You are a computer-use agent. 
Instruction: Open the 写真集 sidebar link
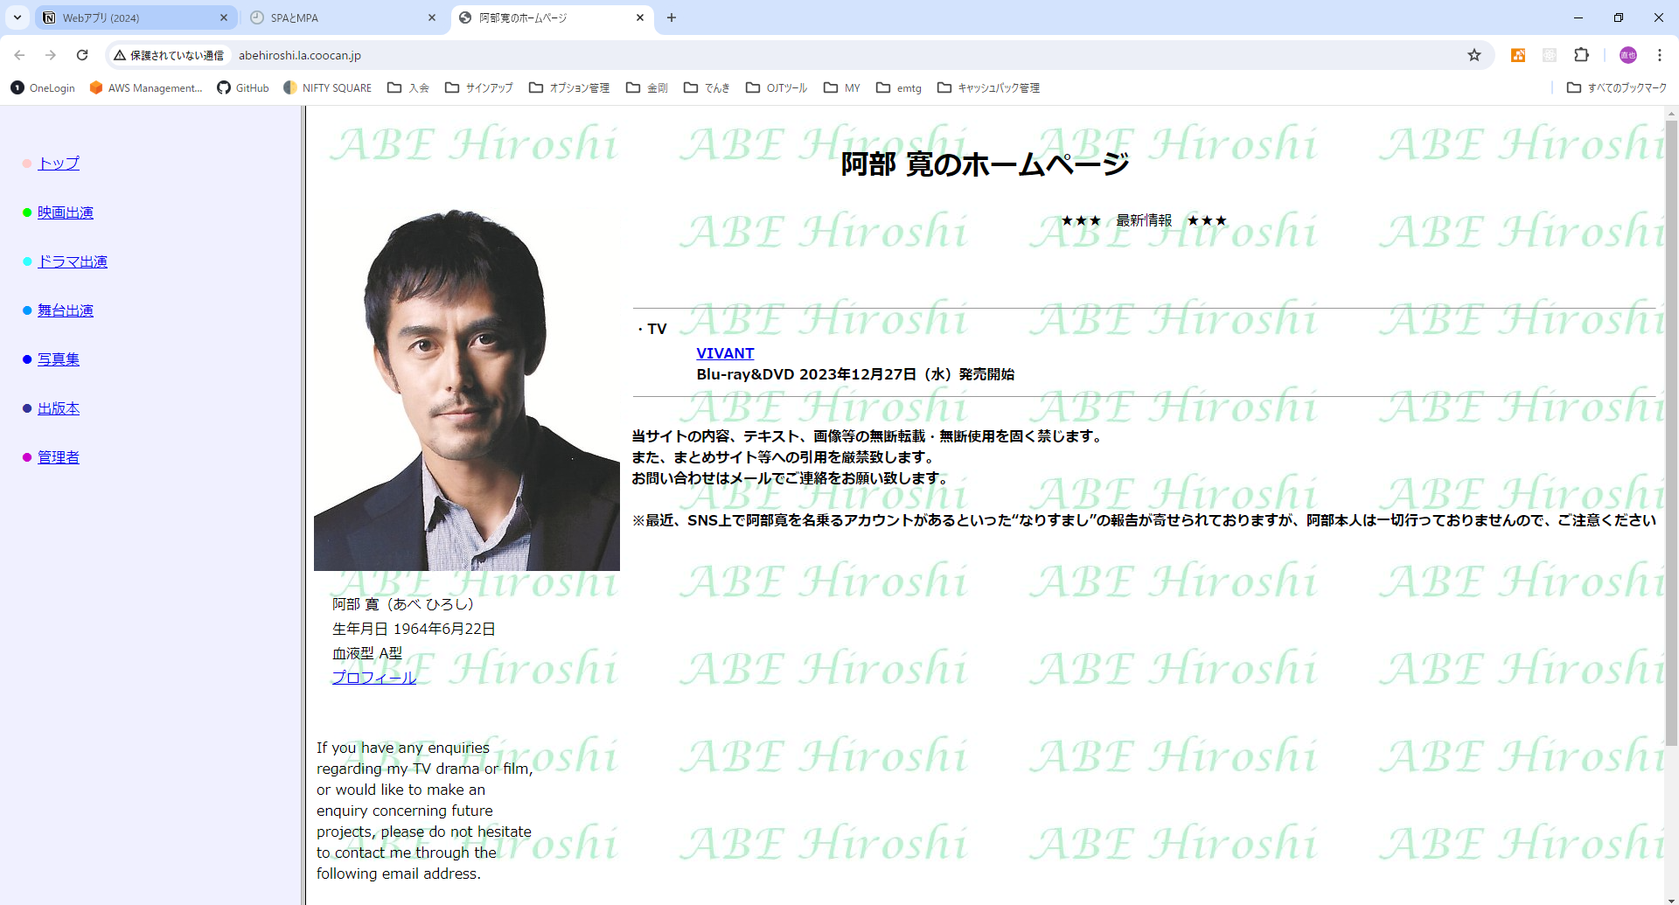[x=59, y=359]
